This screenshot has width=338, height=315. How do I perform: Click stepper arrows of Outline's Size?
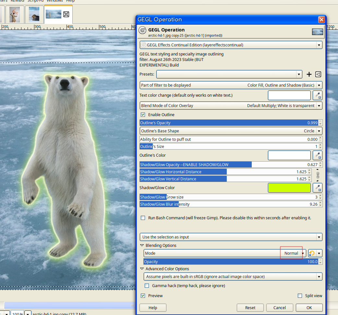click(x=320, y=146)
